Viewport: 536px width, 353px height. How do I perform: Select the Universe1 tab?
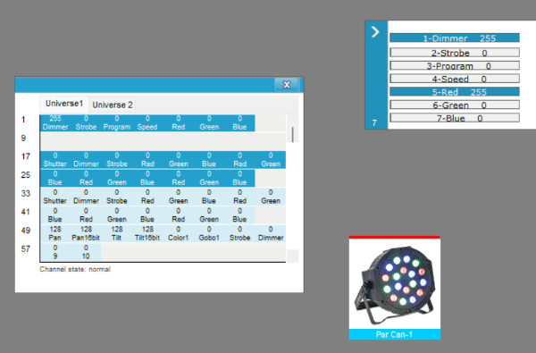point(64,104)
